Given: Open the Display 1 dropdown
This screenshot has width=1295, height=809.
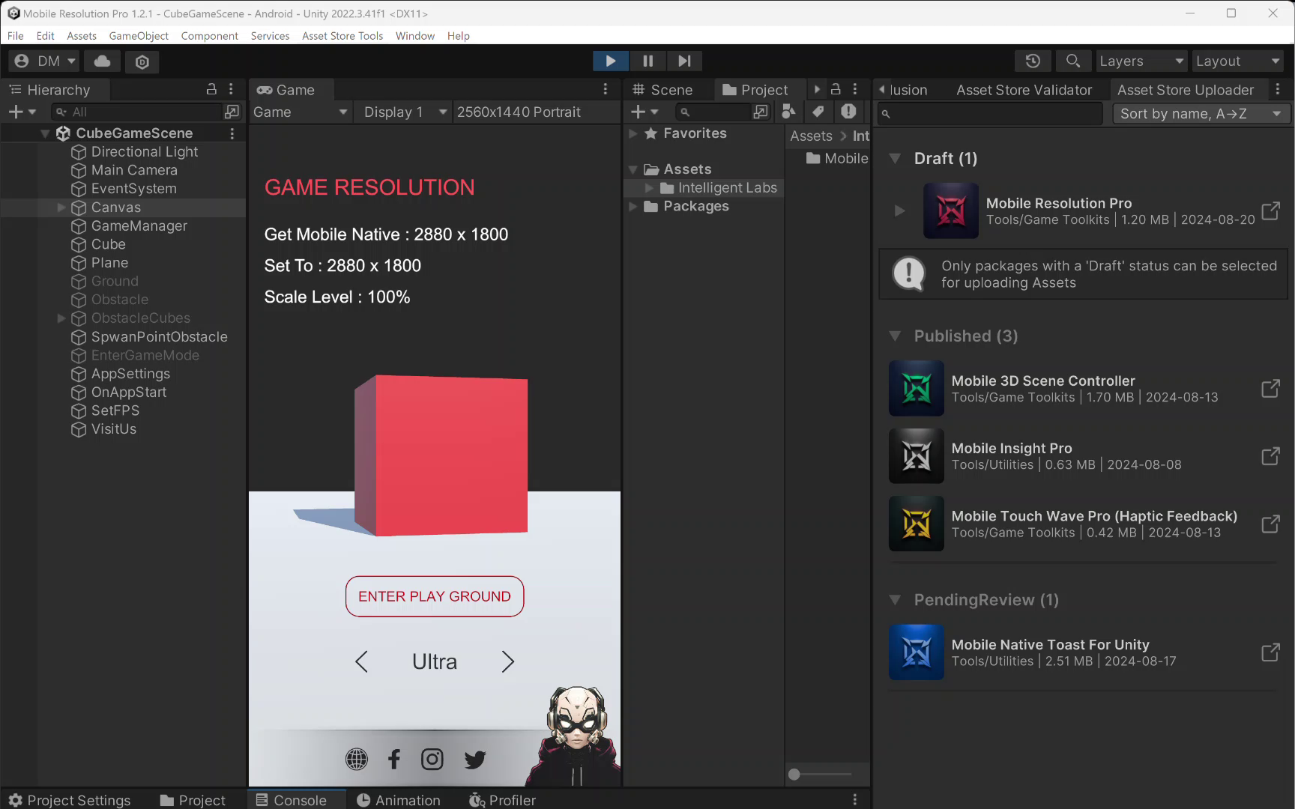Looking at the screenshot, I should click(x=404, y=112).
